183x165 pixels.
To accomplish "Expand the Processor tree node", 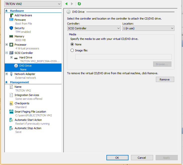I will pos(7,45).
